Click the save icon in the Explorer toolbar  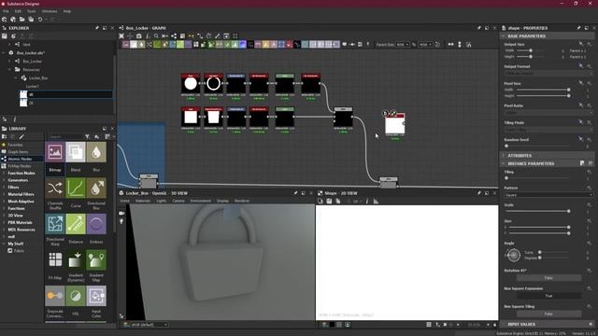point(5,35)
